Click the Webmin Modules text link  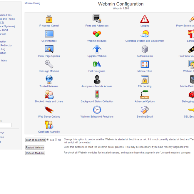(97, 41)
